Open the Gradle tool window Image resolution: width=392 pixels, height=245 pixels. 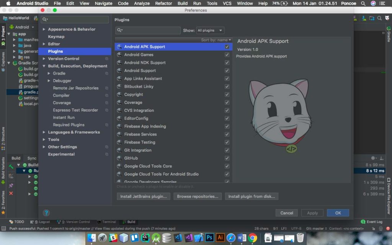[x=389, y=34]
